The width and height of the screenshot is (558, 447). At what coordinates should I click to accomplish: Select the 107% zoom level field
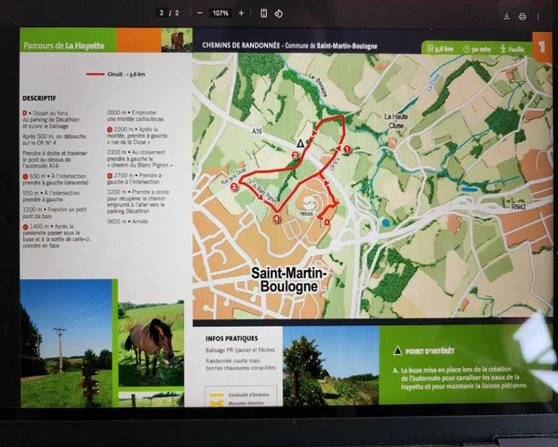point(220,13)
